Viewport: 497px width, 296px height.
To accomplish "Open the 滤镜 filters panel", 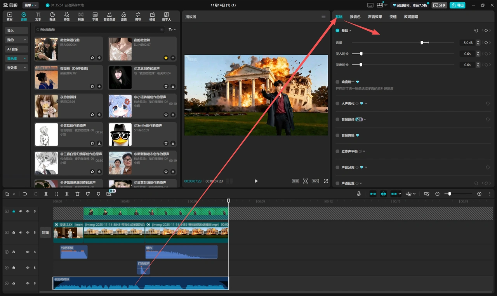I will click(x=123, y=16).
